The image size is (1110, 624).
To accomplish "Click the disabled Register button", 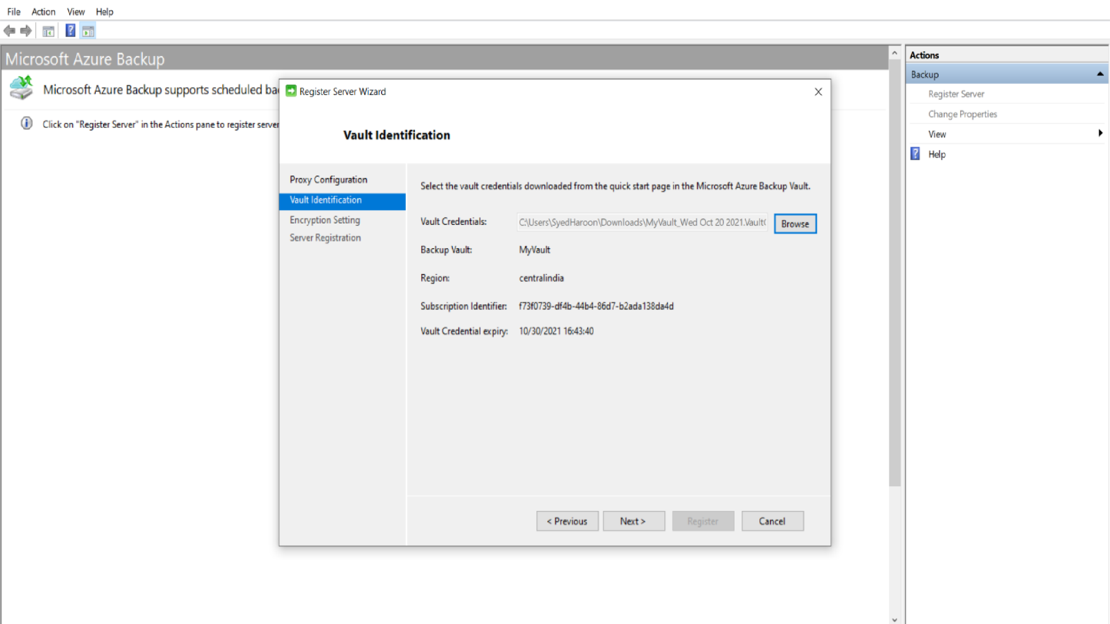I will (x=703, y=521).
